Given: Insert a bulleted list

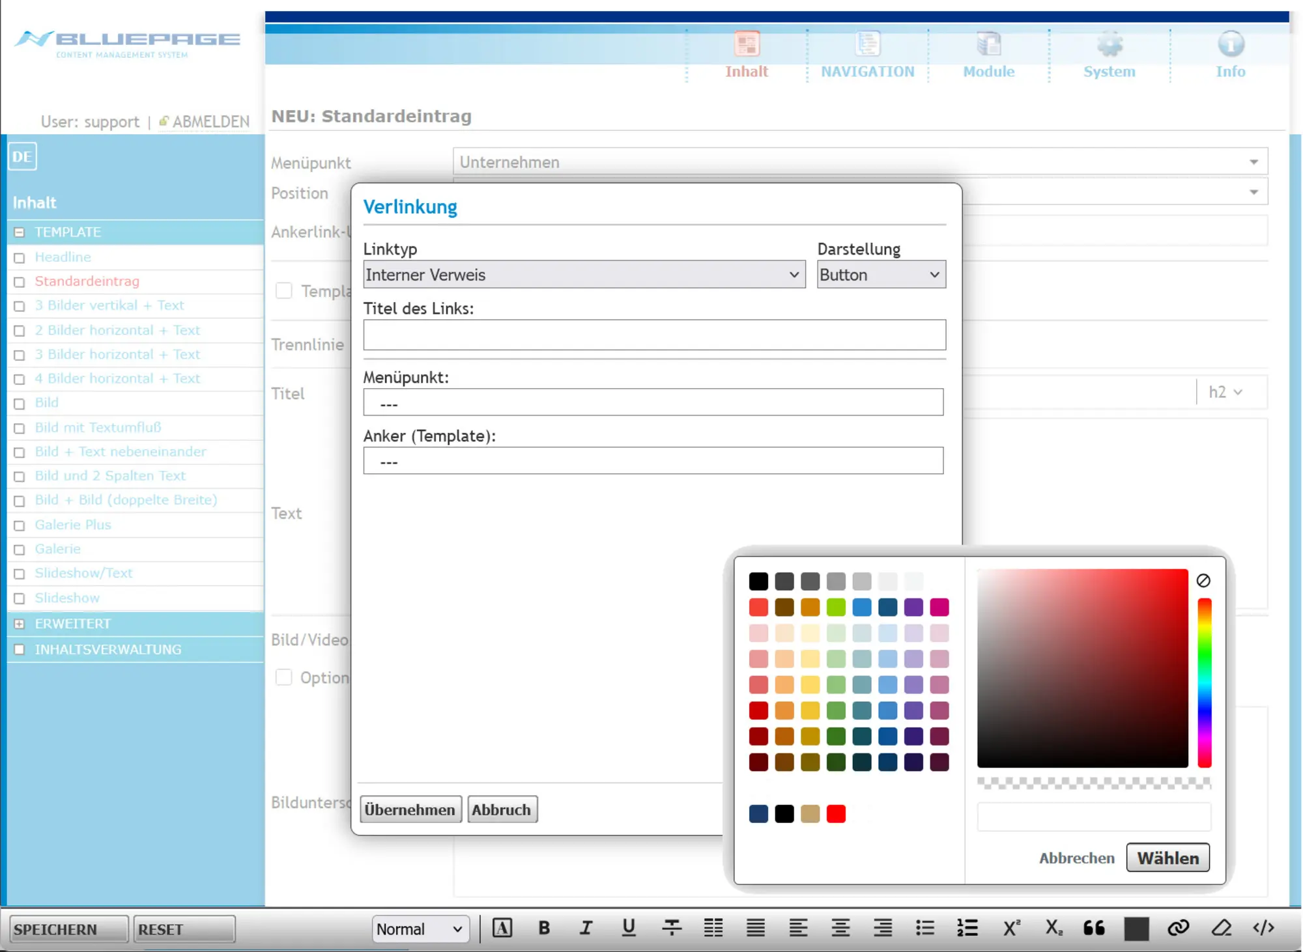Looking at the screenshot, I should coord(925,928).
